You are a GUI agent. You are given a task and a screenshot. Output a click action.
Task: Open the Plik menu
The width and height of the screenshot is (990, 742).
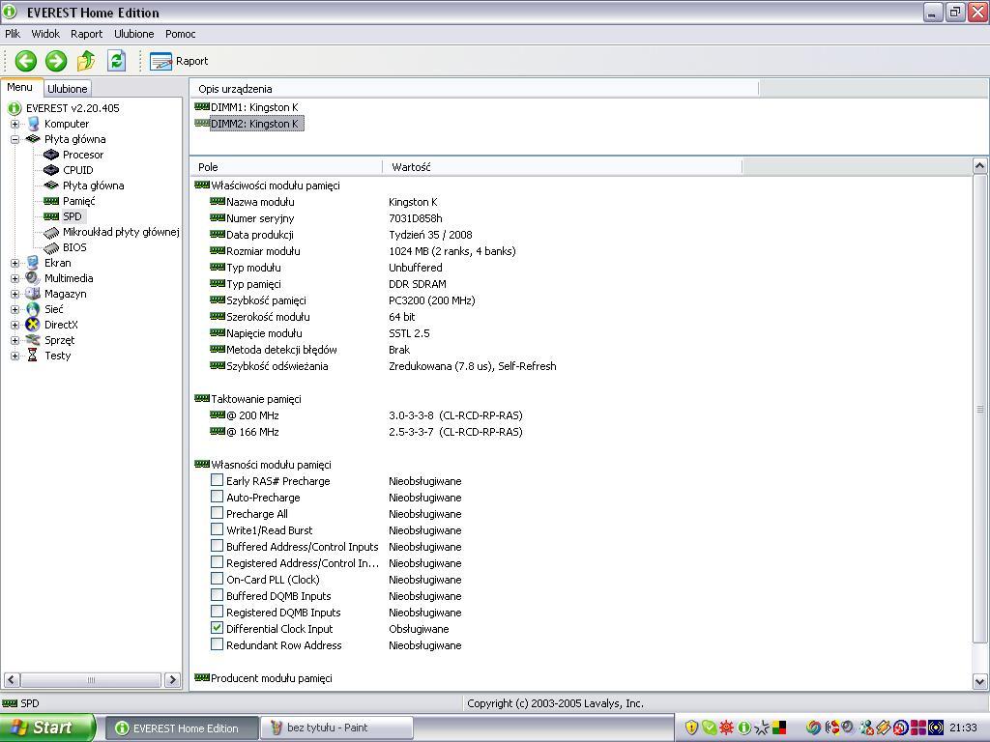pos(13,34)
